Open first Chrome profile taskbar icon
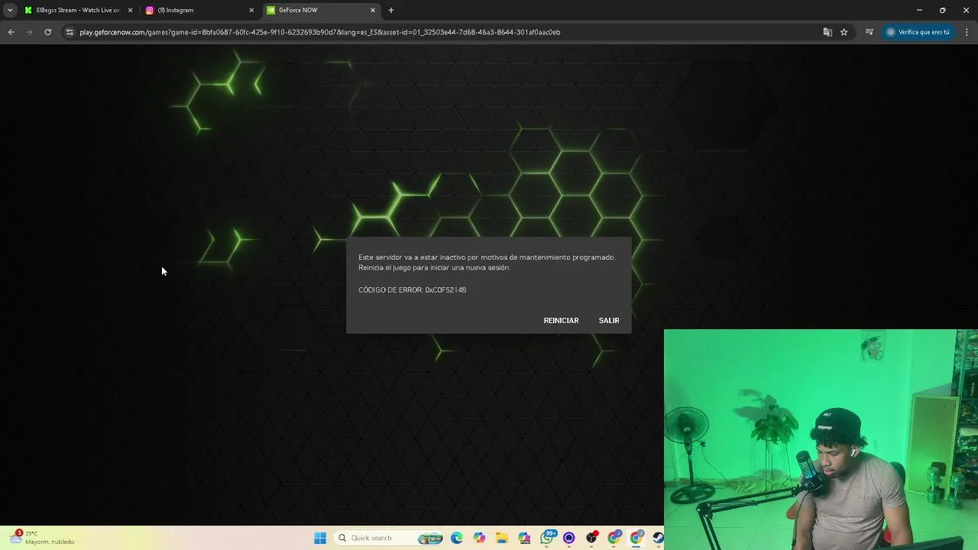 click(614, 538)
